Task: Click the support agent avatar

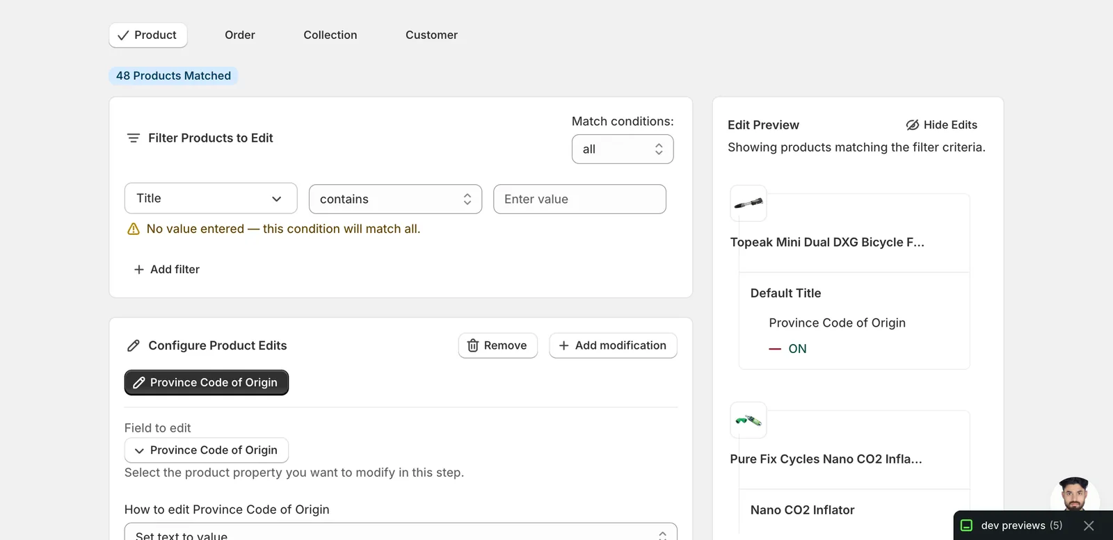Action: 1075,494
